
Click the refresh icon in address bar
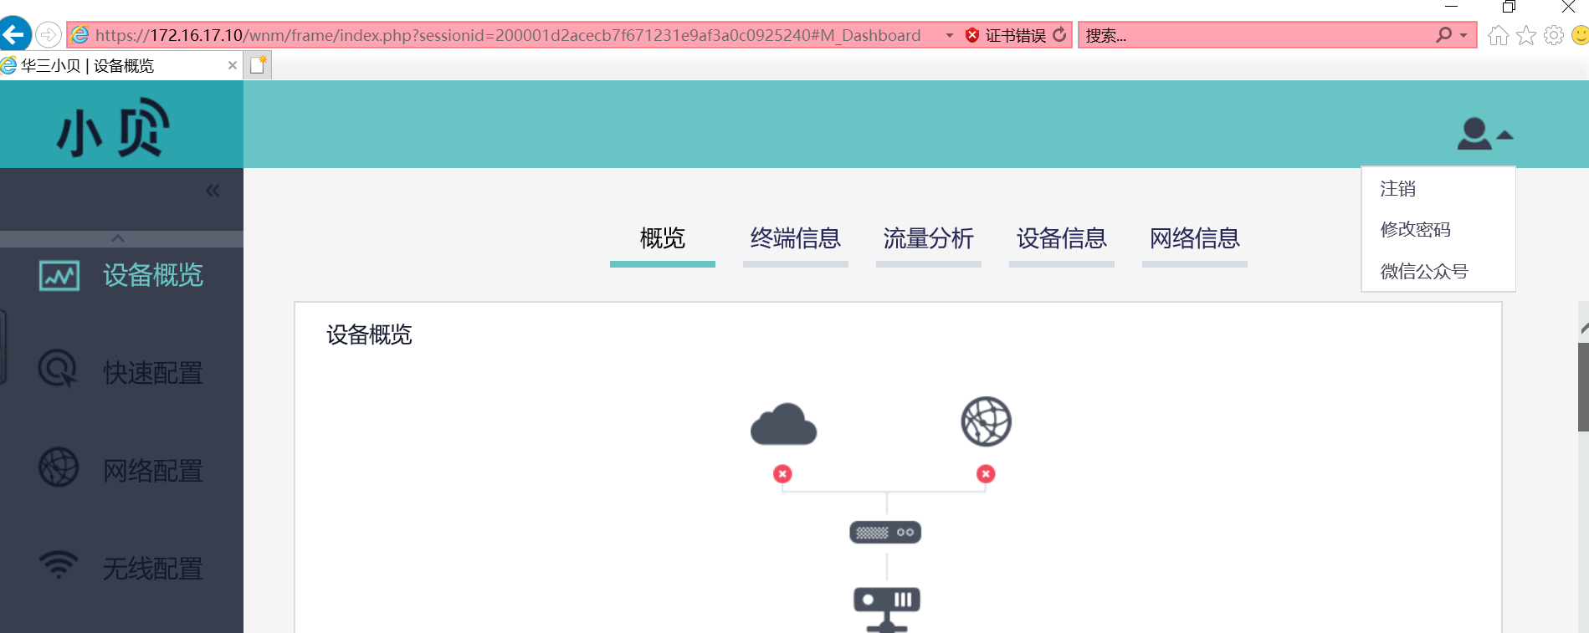(1059, 34)
